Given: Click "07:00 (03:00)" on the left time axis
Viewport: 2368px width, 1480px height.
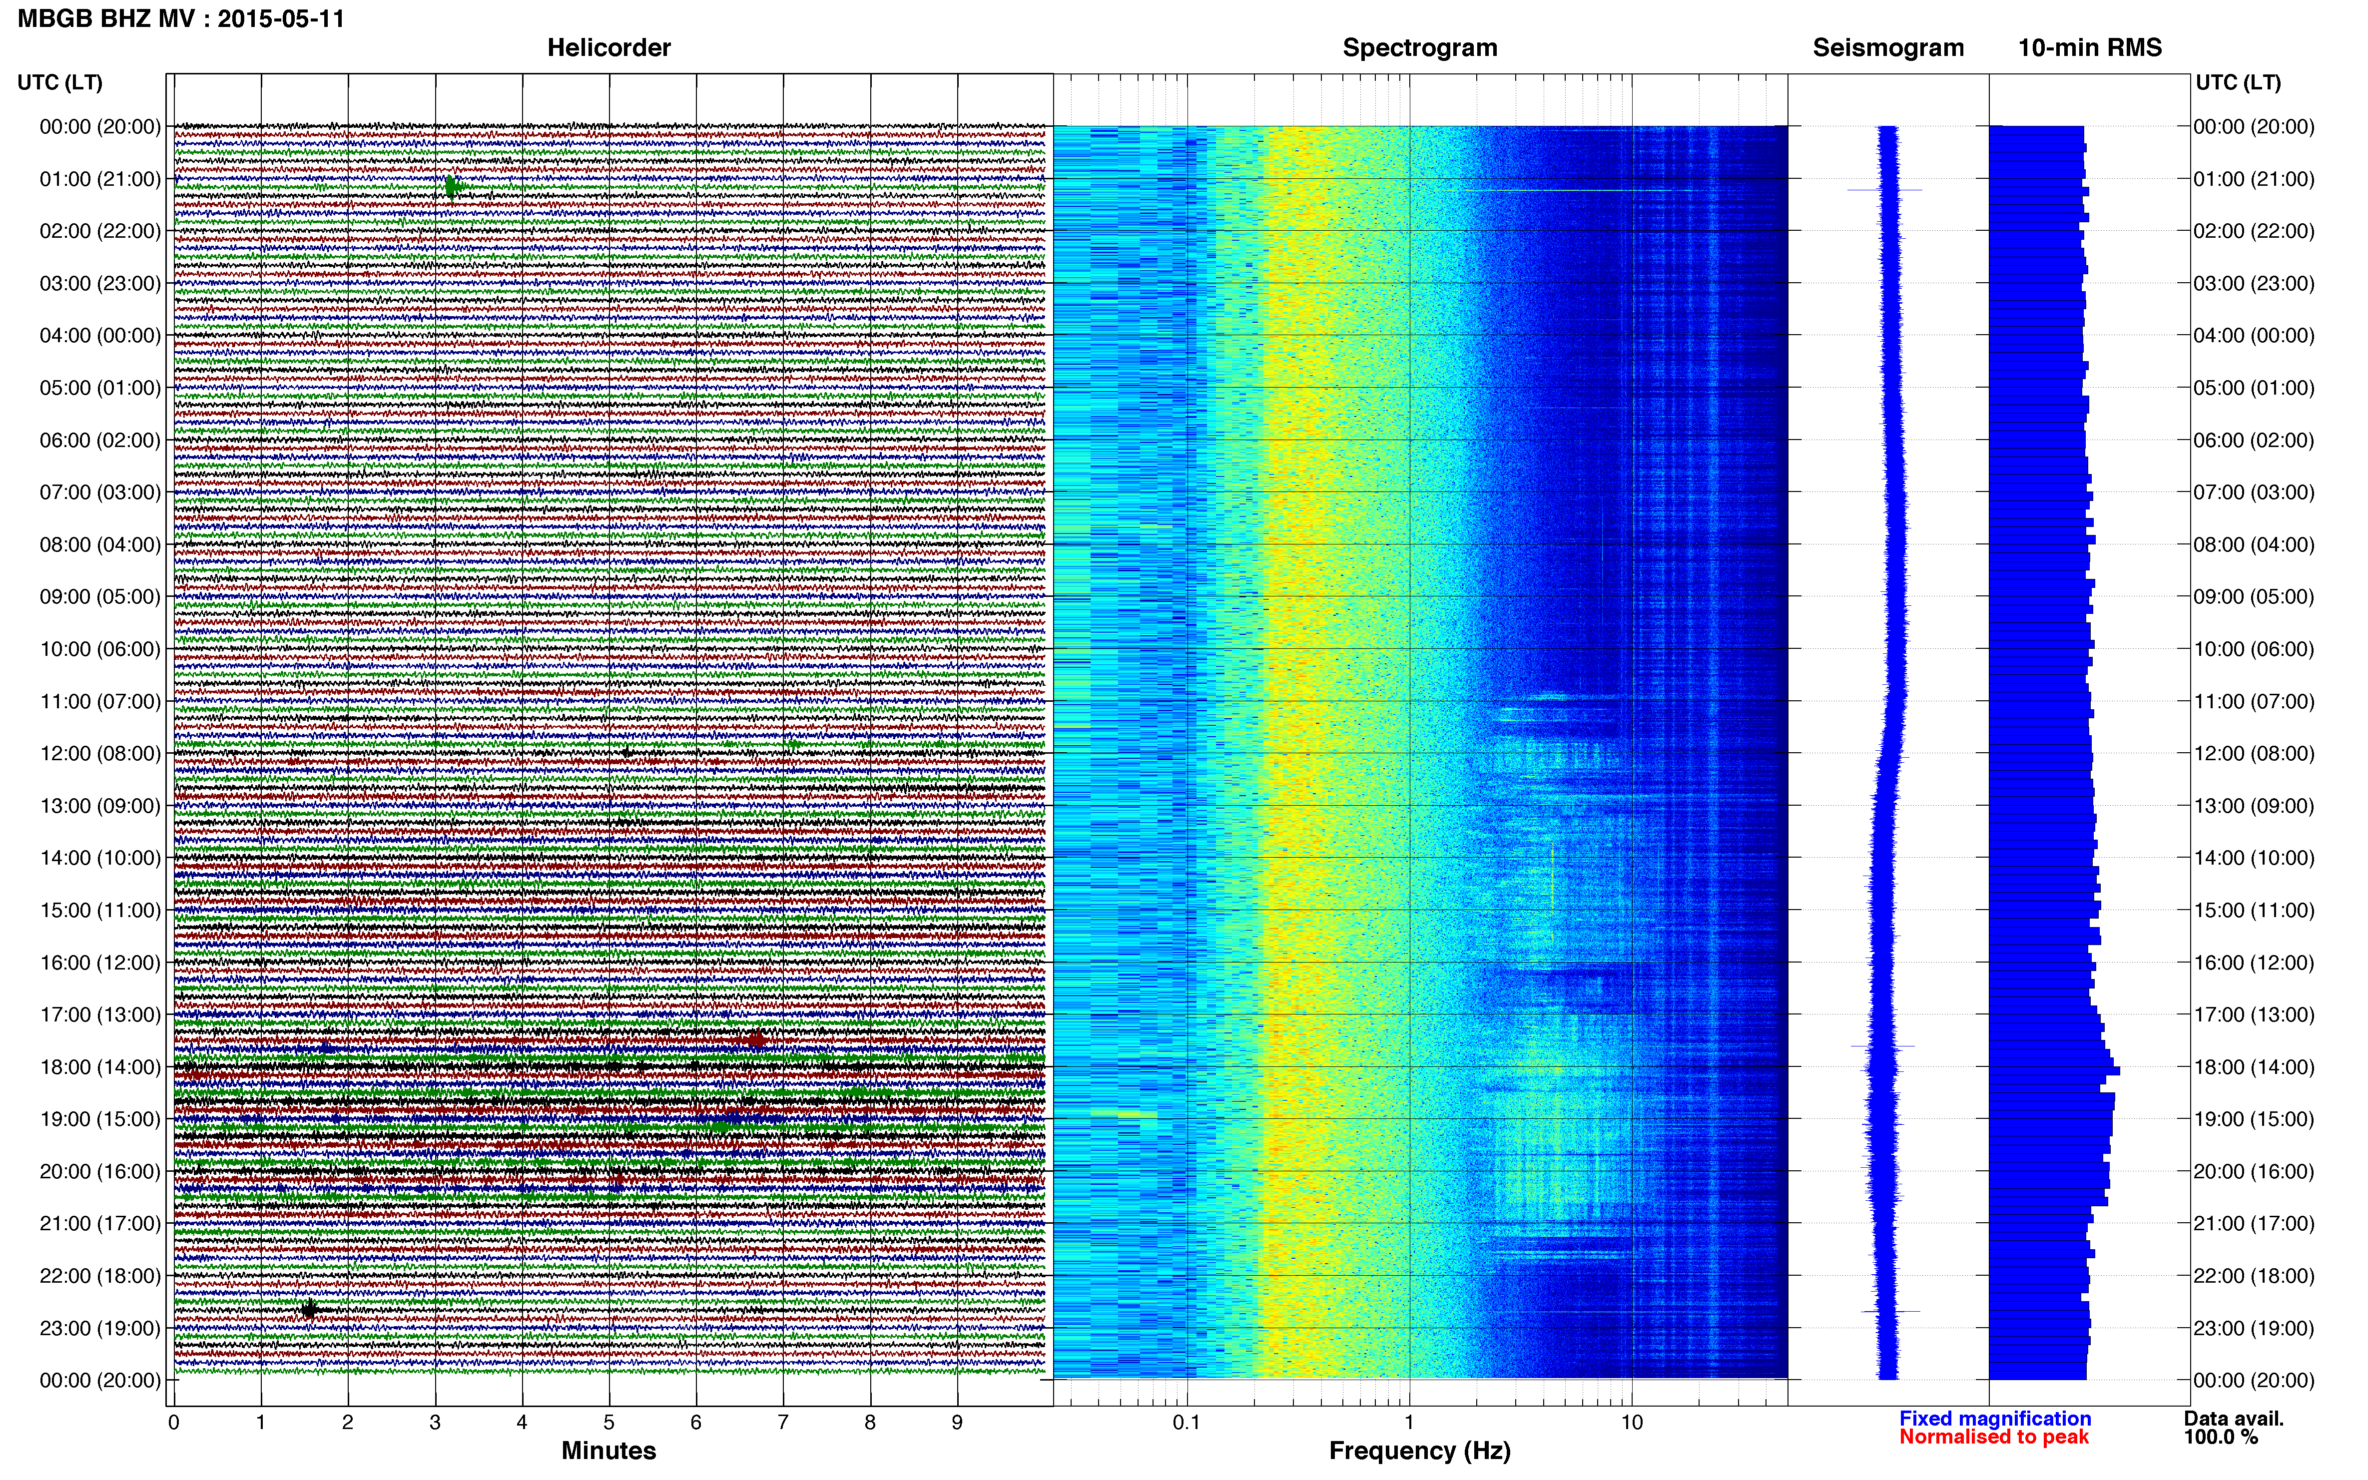Looking at the screenshot, I should (x=100, y=493).
